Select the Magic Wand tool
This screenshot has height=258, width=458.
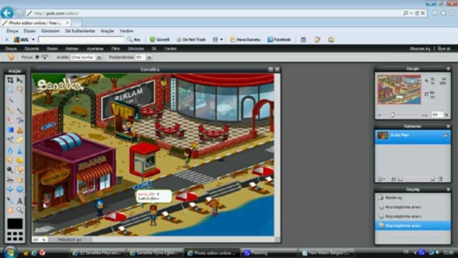[x=10, y=100]
